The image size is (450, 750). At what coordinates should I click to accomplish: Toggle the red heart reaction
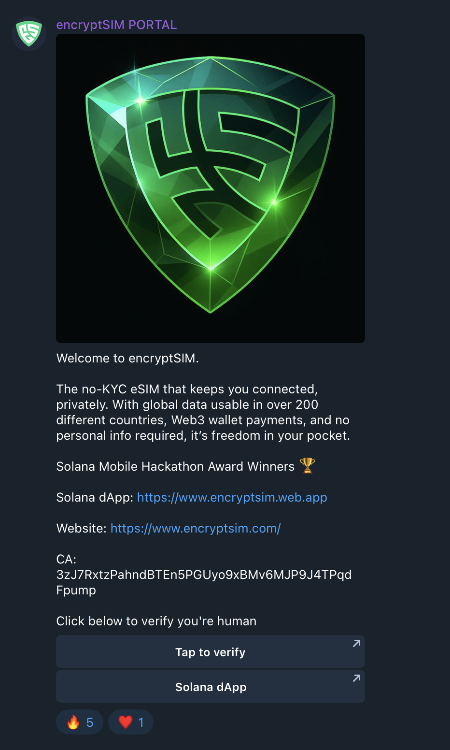126,722
